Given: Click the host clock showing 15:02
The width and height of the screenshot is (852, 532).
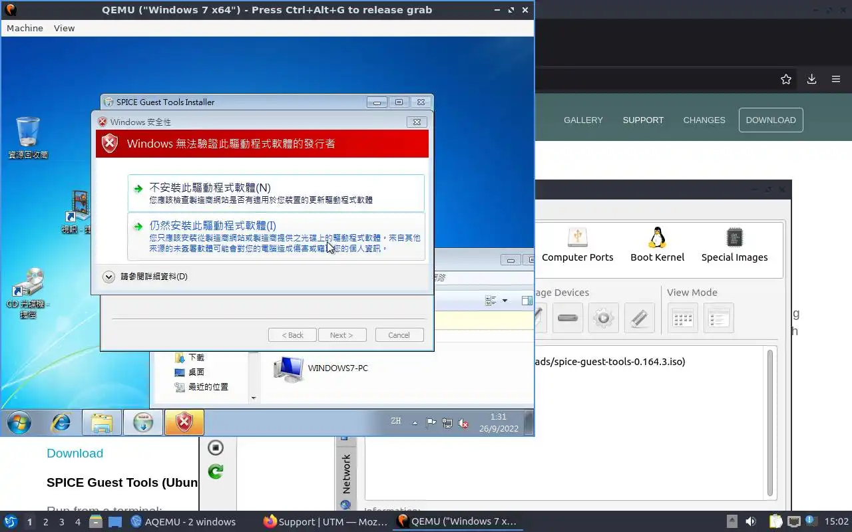Looking at the screenshot, I should point(837,522).
